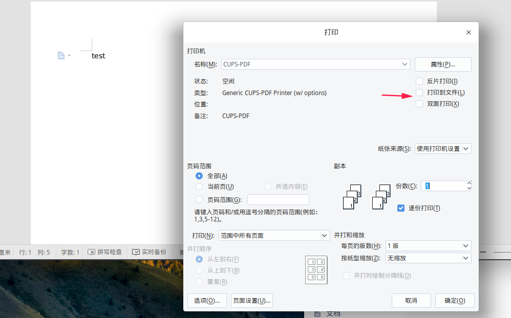Open pages per sheet dropdown 1 版
The height and width of the screenshot is (318, 511).
coord(428,246)
